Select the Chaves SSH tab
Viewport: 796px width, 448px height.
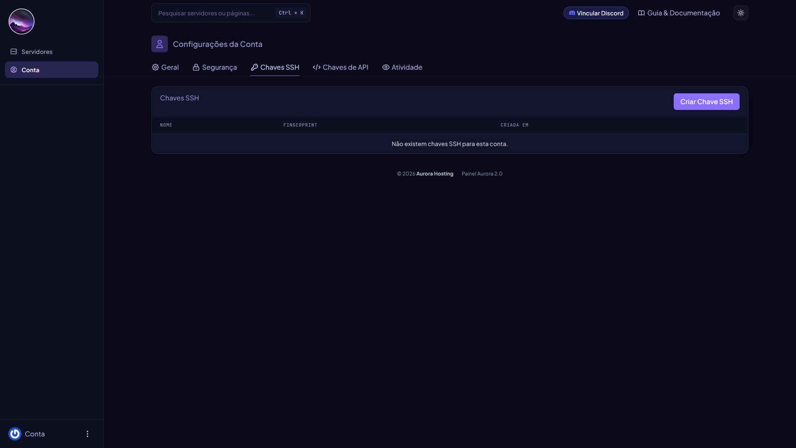275,67
